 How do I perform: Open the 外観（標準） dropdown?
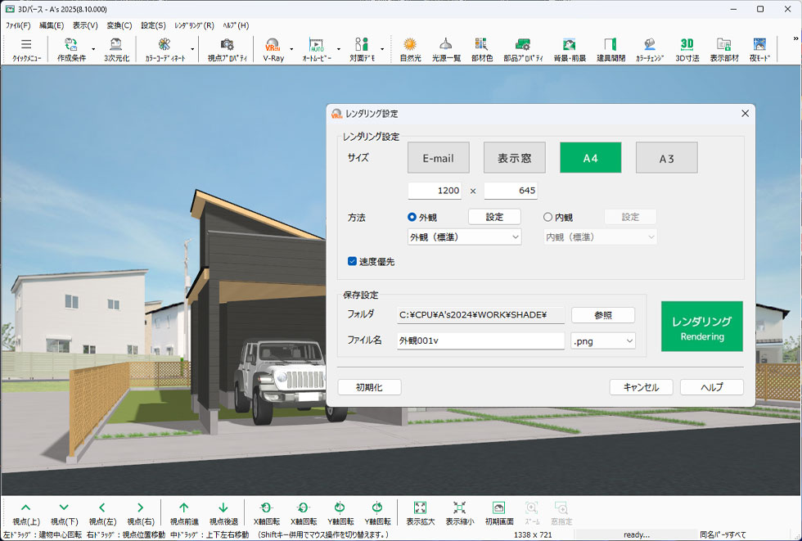(x=465, y=237)
